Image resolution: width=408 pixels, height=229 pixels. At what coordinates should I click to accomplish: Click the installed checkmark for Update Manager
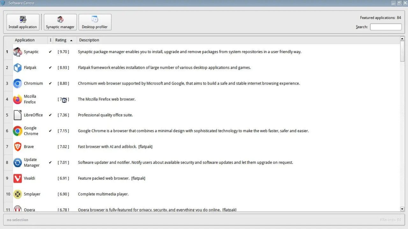[50, 163]
